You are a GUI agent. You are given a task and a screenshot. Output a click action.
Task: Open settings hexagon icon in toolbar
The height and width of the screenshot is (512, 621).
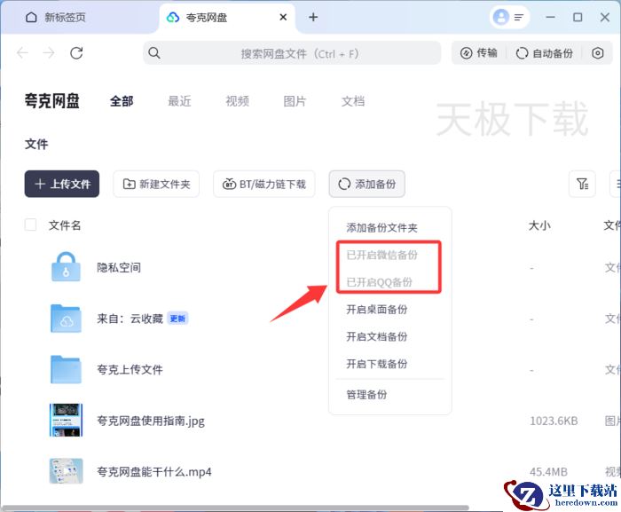click(598, 53)
